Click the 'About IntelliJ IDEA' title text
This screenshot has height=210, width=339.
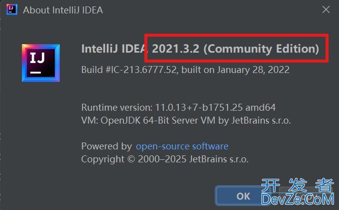click(x=63, y=10)
